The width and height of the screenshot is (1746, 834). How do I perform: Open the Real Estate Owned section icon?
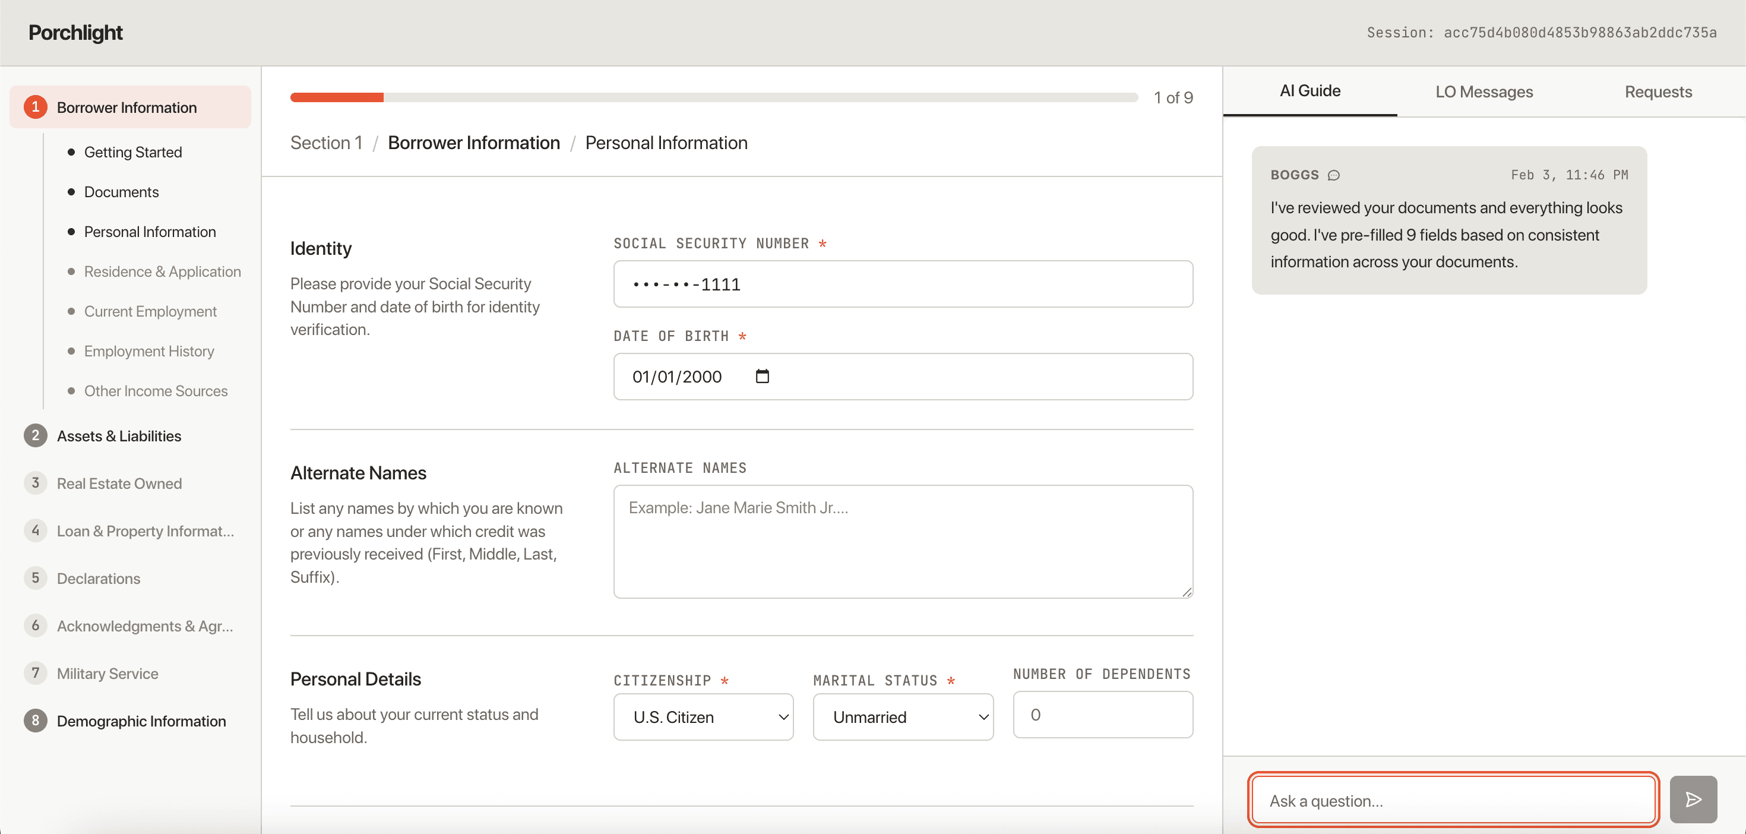tap(34, 483)
